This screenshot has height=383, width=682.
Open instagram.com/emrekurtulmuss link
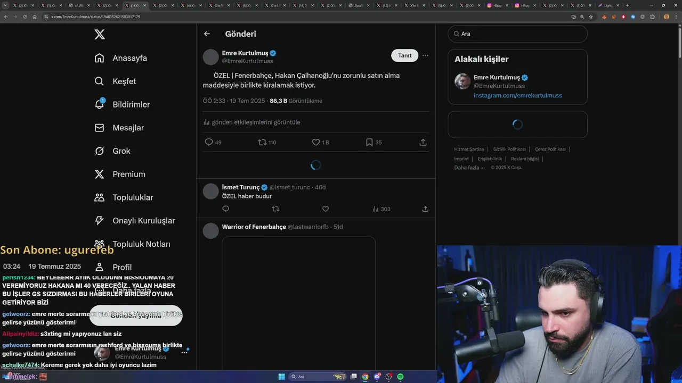518,96
